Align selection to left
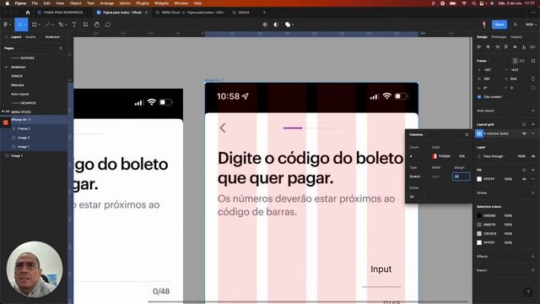The height and width of the screenshot is (304, 540). [x=479, y=47]
